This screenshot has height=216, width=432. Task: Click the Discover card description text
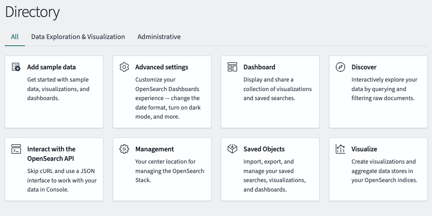[x=383, y=89]
